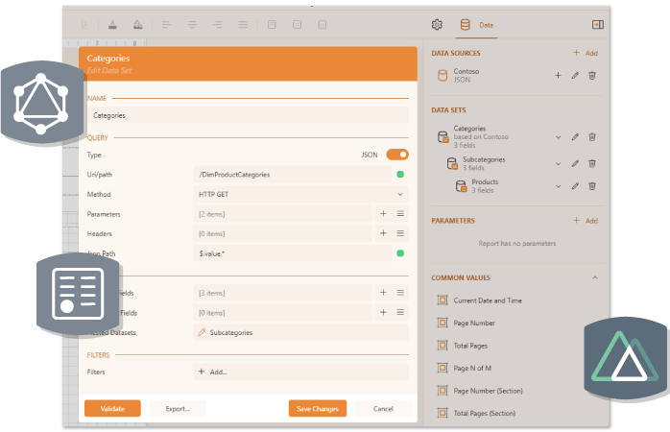Expand the Products data set
Viewport: 670px width, 432px height.
click(x=558, y=186)
